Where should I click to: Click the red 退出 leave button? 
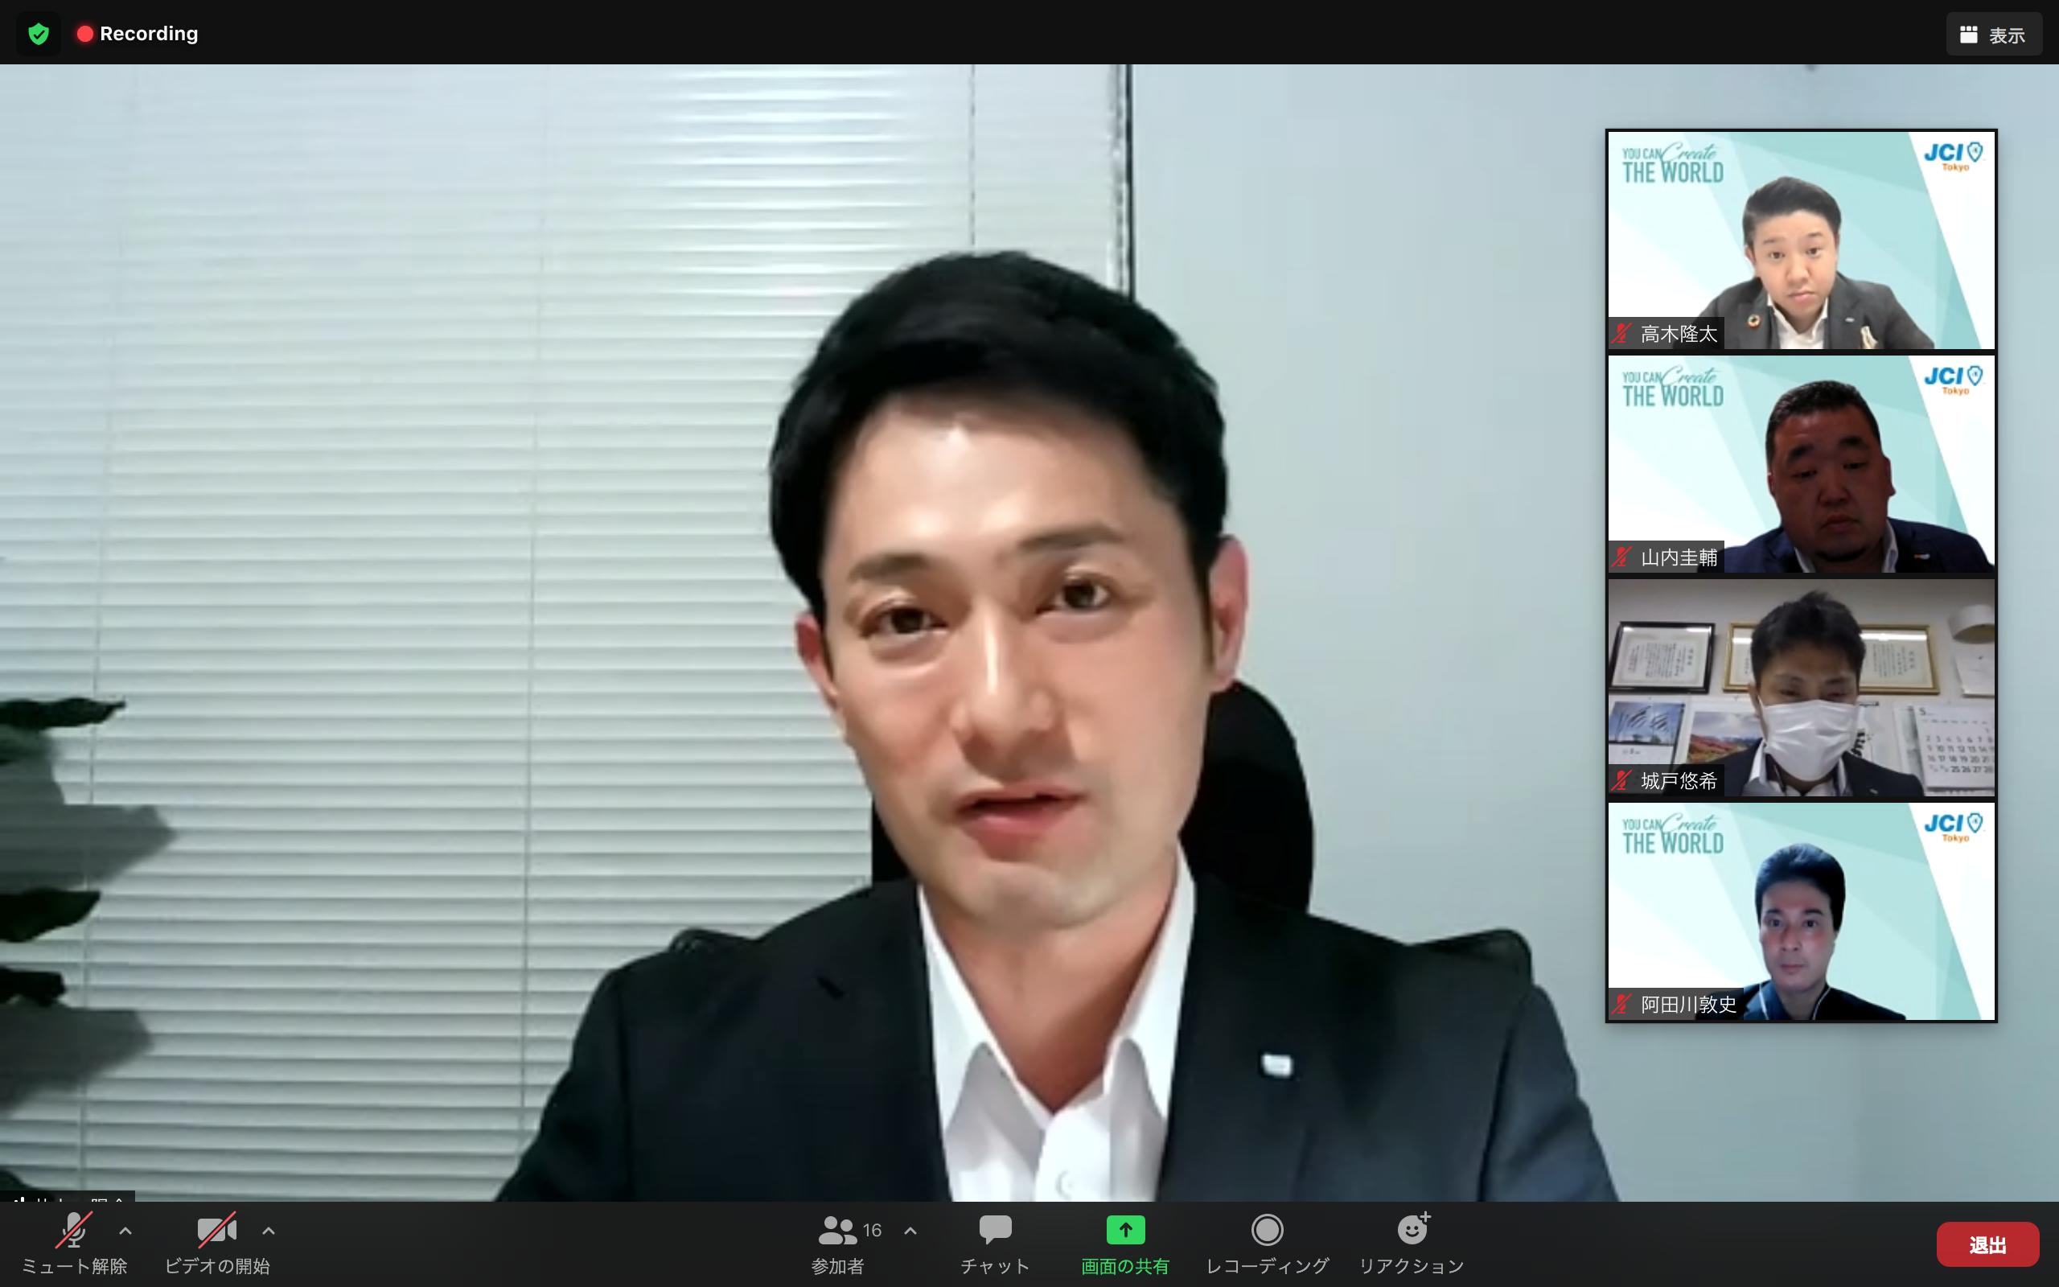click(1987, 1244)
